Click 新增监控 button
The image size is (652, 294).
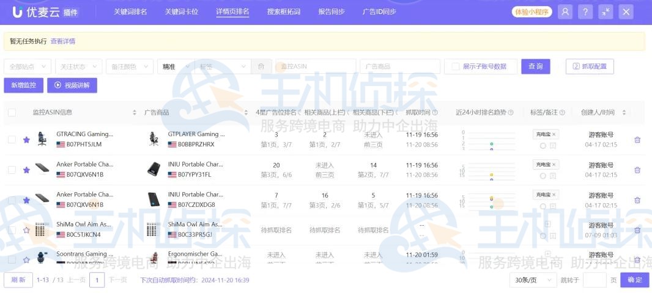coord(23,85)
